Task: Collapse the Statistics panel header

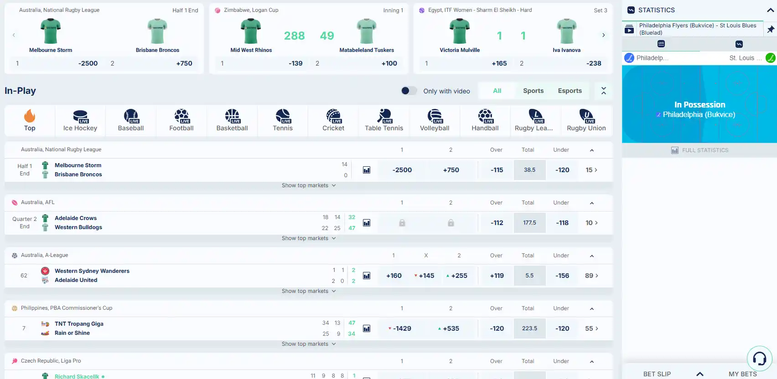Action: coord(770,10)
